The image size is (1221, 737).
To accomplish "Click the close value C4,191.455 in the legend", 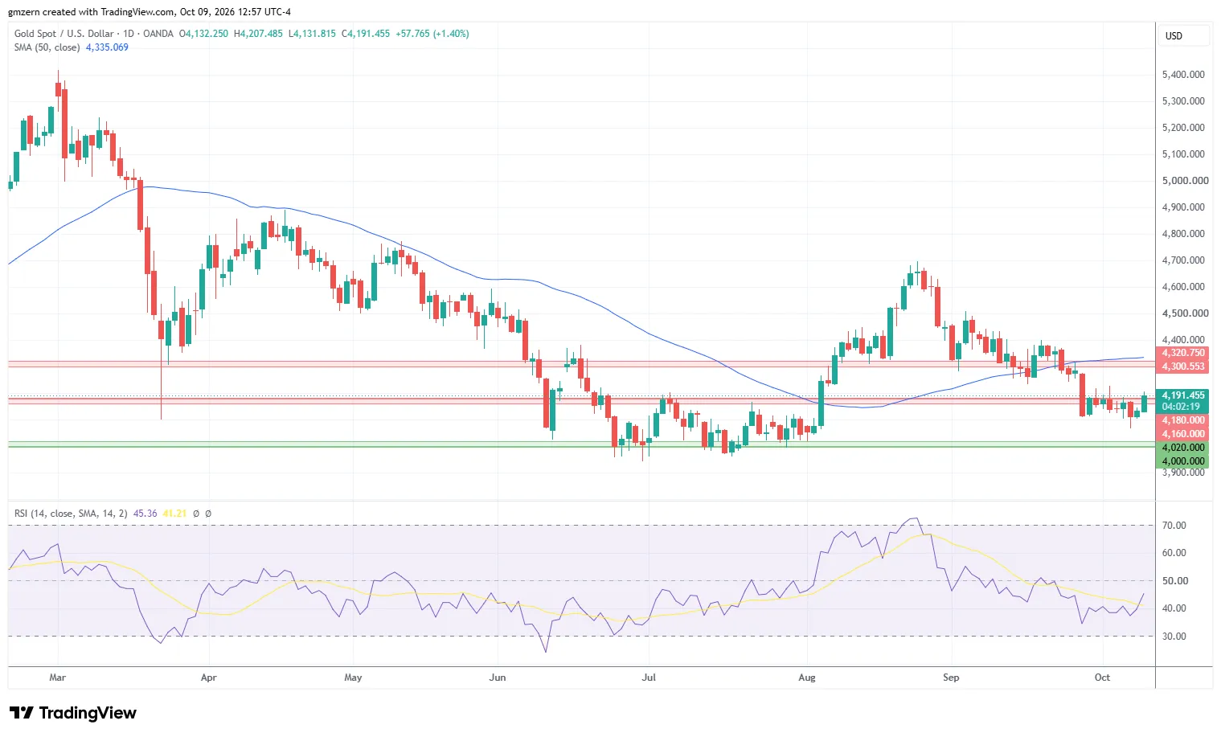I will click(366, 34).
